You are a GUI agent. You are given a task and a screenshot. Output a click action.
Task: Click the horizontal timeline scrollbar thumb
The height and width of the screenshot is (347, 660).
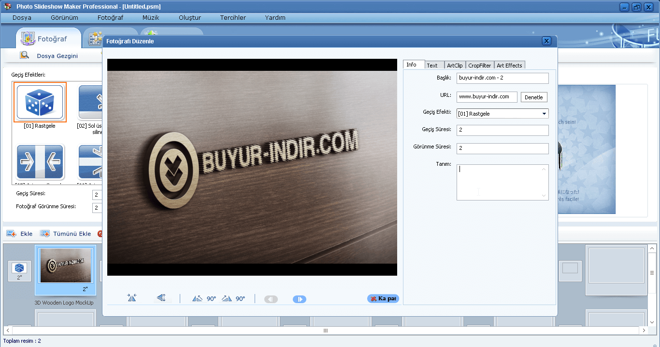pyautogui.click(x=326, y=331)
